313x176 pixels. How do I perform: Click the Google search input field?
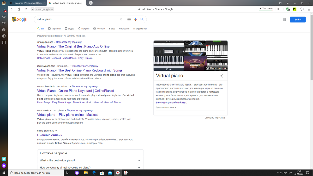(78, 19)
